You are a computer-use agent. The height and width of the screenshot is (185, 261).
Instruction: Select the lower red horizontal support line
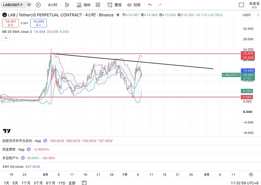coord(121,97)
